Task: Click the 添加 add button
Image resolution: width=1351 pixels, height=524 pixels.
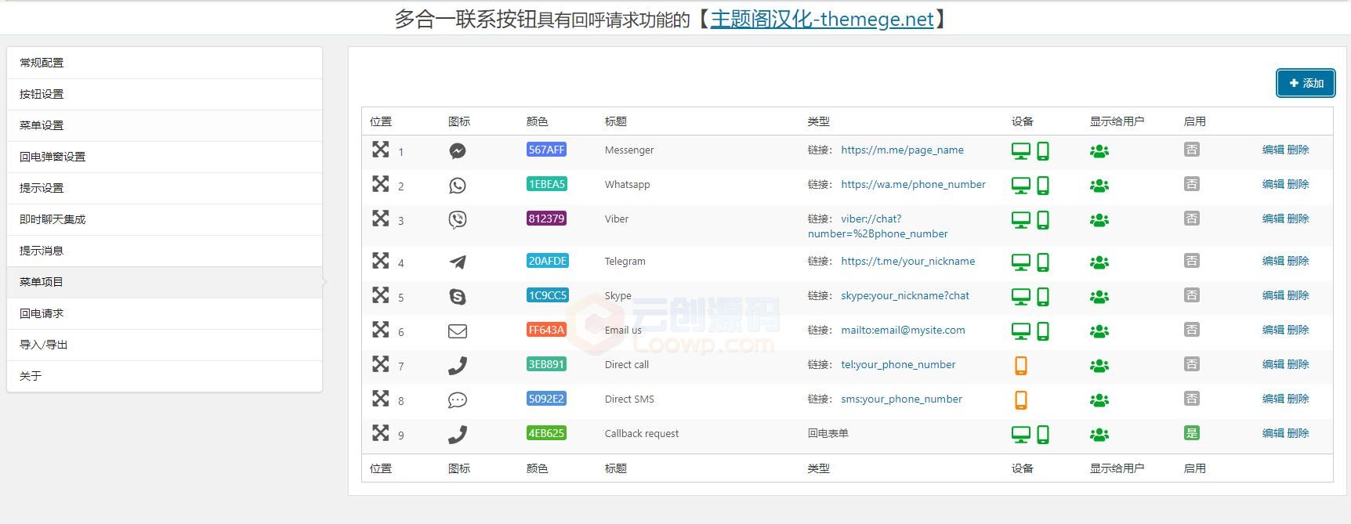Action: click(x=1306, y=83)
